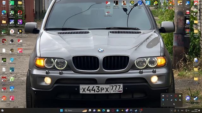Open Microsoft Store from the taskbar
The width and height of the screenshot is (202, 113).
click(x=108, y=110)
